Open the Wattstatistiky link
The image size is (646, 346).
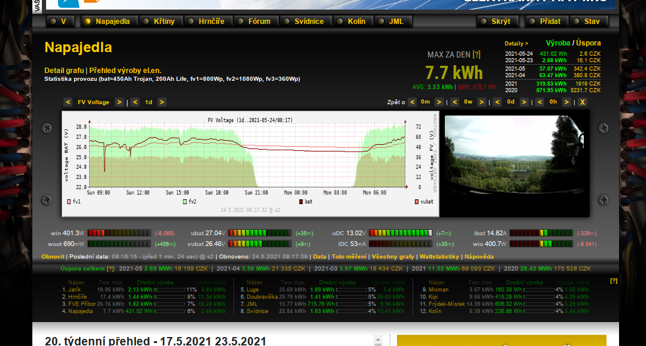coord(439,256)
